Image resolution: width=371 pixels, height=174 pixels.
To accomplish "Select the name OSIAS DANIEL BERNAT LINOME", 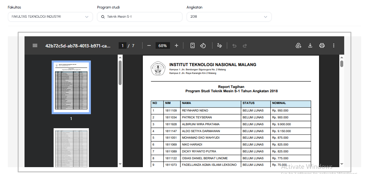I will 205,158.
